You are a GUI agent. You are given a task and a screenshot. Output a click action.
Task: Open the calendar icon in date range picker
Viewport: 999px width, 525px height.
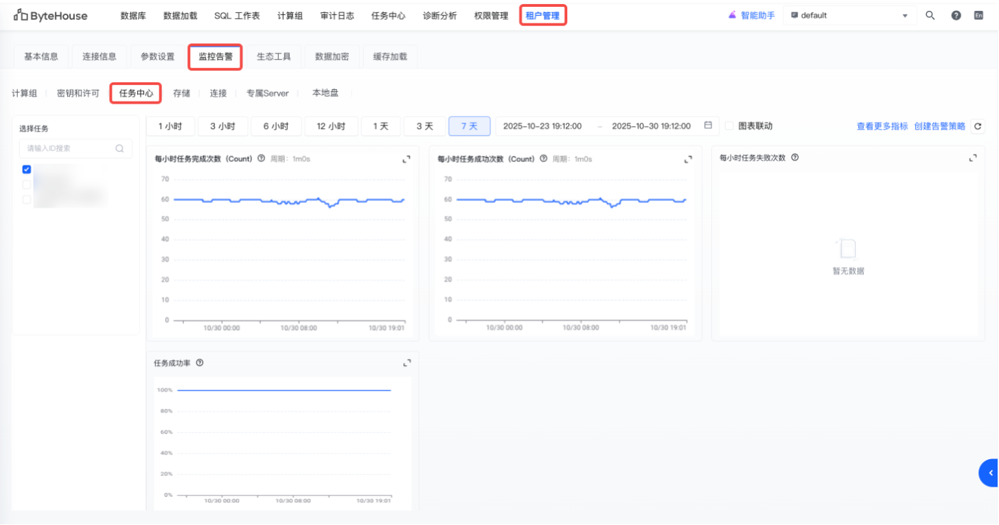tap(708, 126)
